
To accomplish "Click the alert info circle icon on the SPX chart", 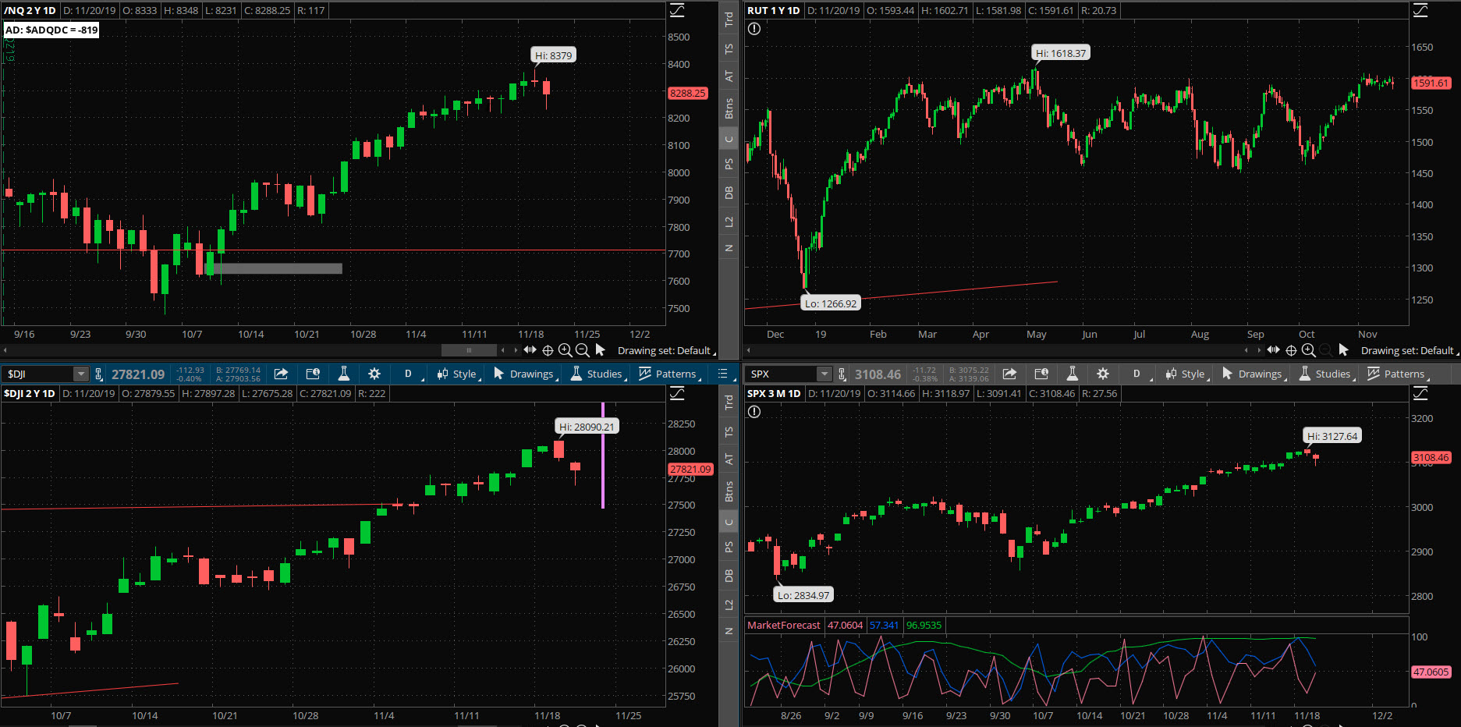I will [x=754, y=412].
